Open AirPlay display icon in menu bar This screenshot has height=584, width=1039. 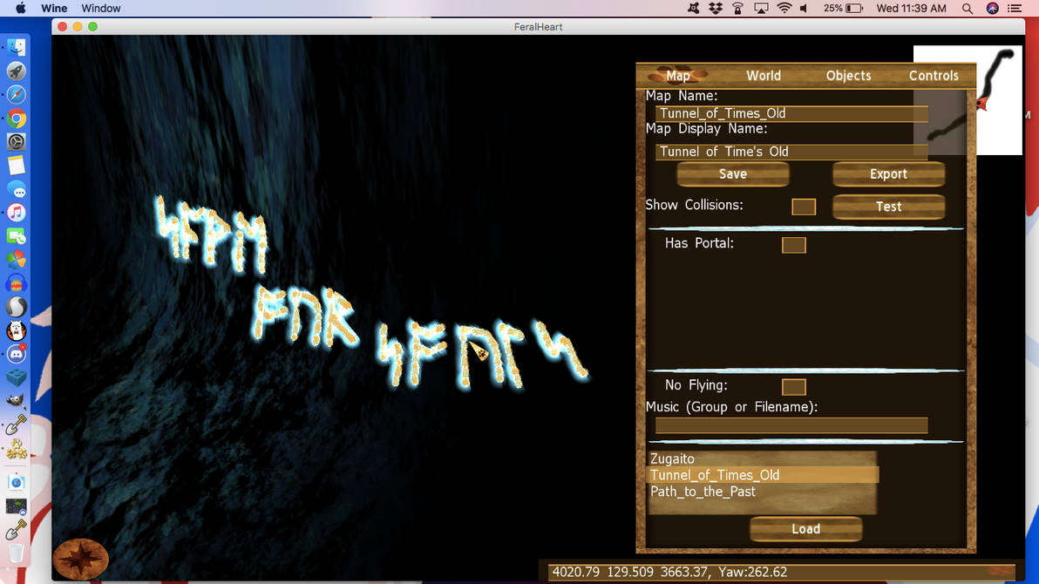click(761, 8)
